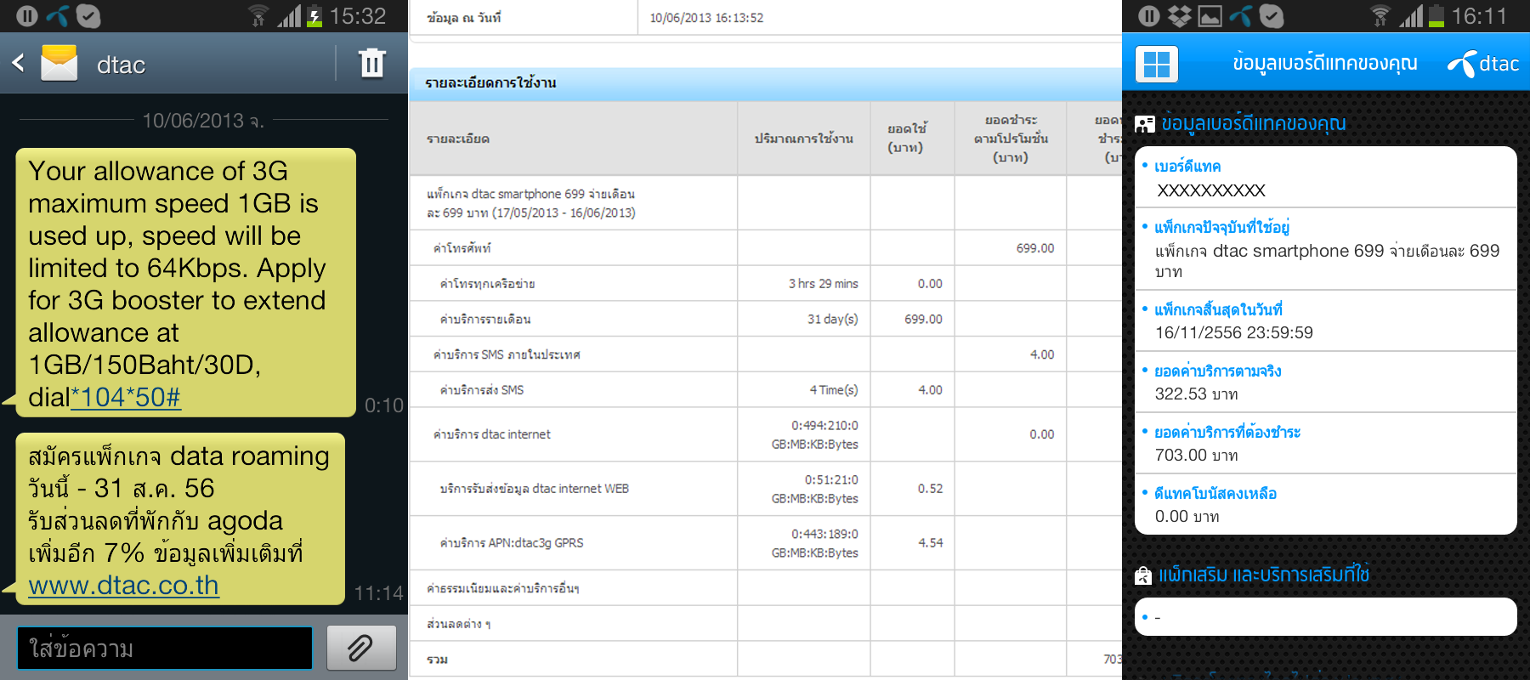Tap the package expiry date 16/11/2556
Screen dimensions: 1530x680
tap(1233, 332)
